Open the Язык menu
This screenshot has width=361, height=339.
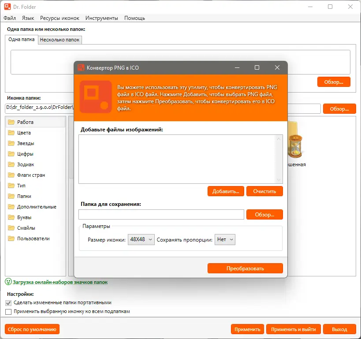click(28, 18)
